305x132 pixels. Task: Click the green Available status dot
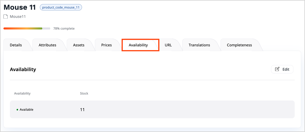pos(17,110)
